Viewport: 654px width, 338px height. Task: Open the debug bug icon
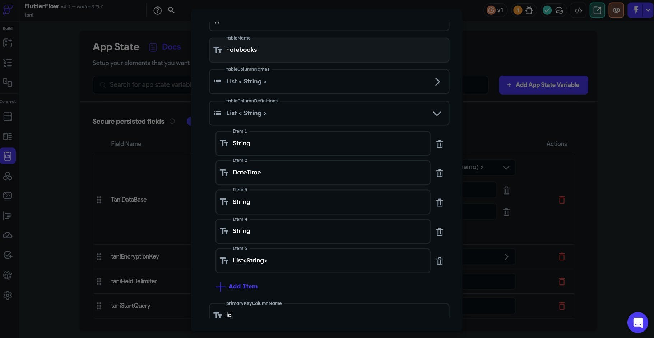529,10
